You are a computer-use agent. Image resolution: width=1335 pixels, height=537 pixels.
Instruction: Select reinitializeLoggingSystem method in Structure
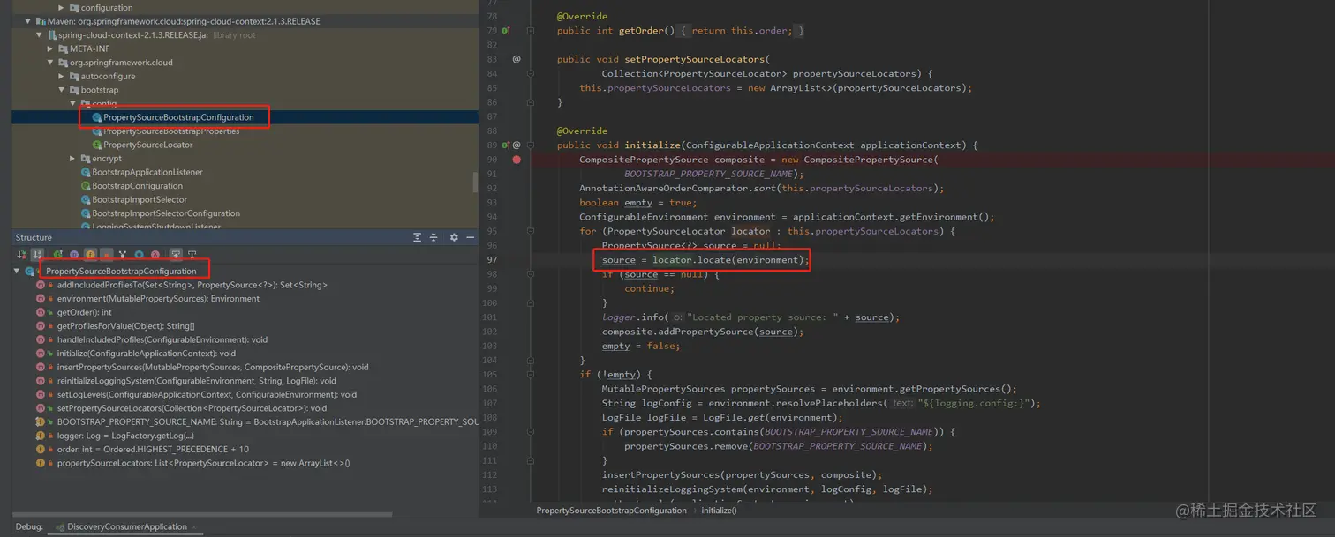click(x=197, y=381)
